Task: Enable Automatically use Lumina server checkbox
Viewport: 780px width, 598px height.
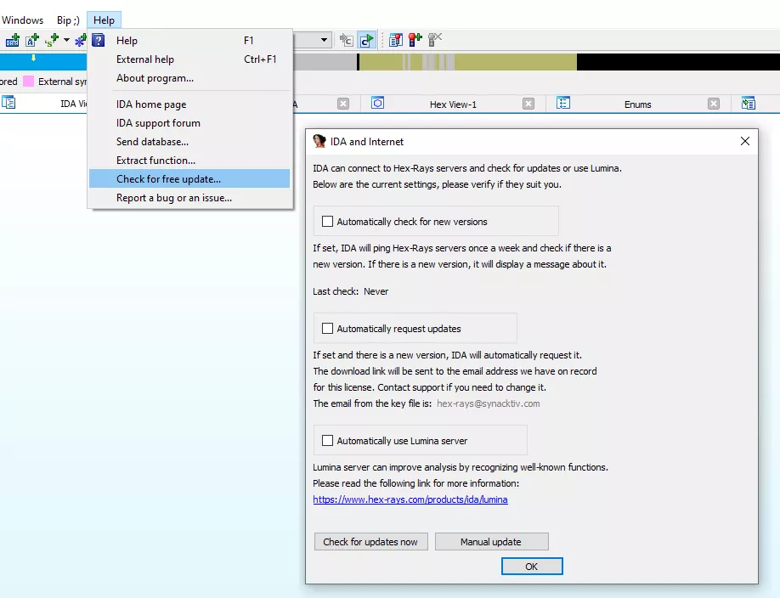Action: pyautogui.click(x=327, y=440)
